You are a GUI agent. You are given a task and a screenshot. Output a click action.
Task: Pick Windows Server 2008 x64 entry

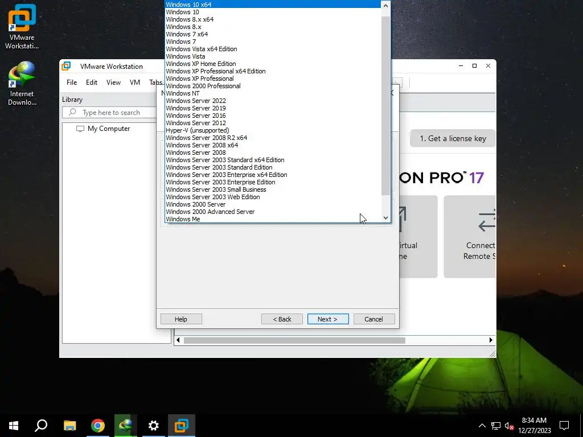273,145
